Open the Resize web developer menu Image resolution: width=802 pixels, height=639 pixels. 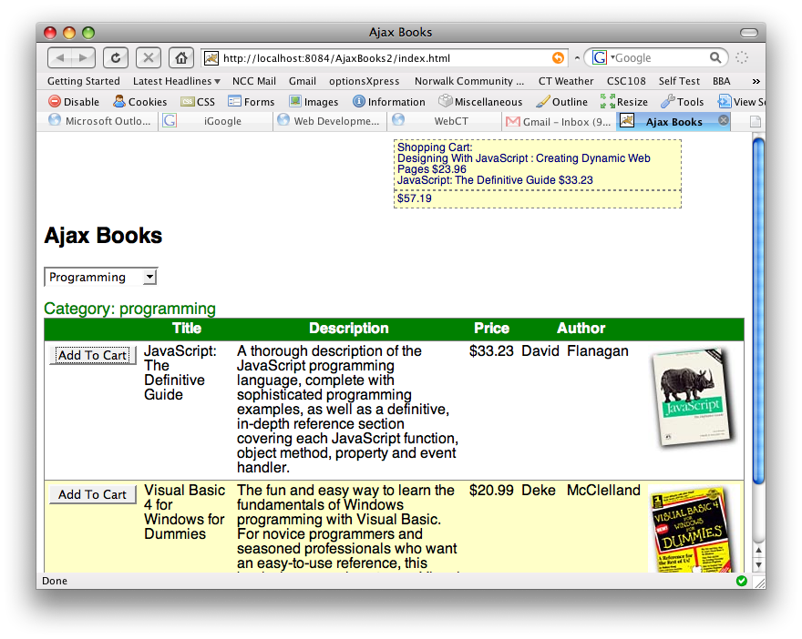624,102
